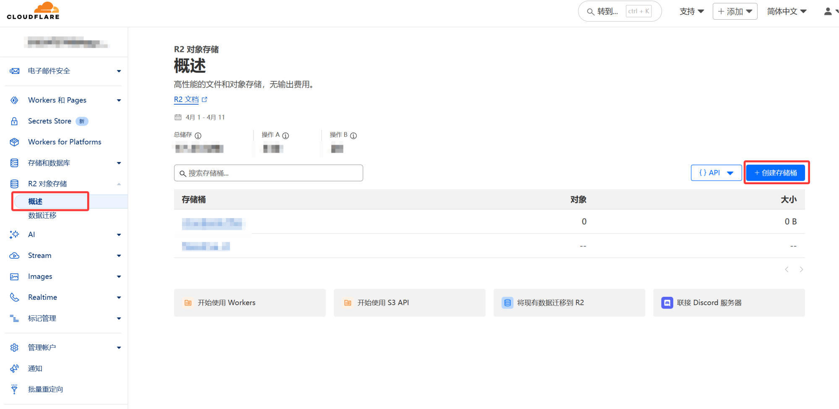
Task: Expand the AI submenu arrow
Action: tap(119, 235)
